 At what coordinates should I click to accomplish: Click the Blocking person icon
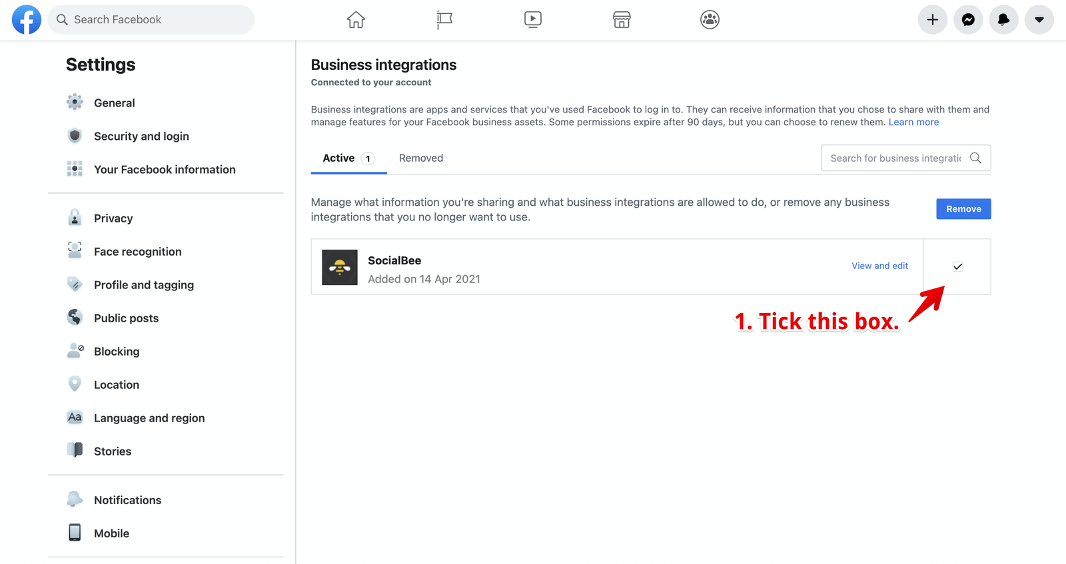[75, 350]
